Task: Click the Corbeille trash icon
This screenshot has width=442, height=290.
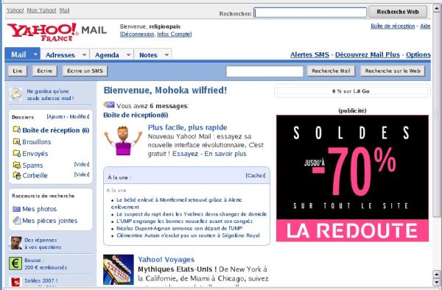Action: click(x=17, y=175)
